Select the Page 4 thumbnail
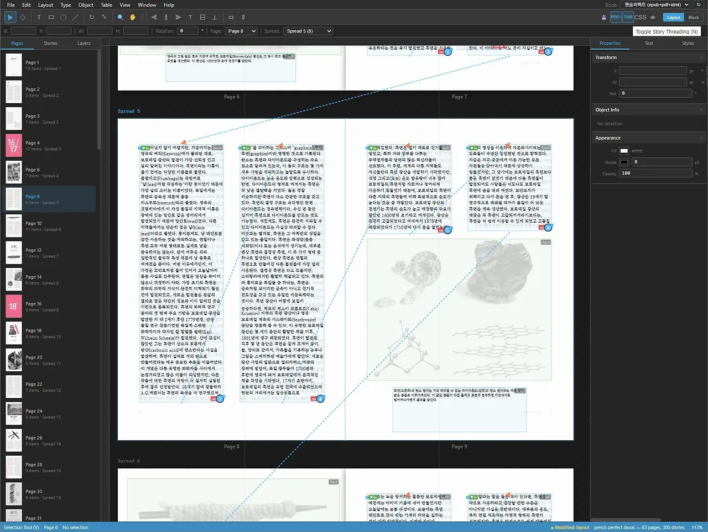708x532 pixels. 14,145
